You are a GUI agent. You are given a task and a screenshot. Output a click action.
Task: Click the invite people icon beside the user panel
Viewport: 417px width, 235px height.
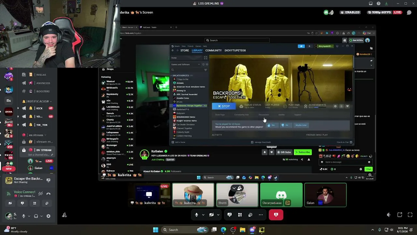pyautogui.click(x=64, y=215)
